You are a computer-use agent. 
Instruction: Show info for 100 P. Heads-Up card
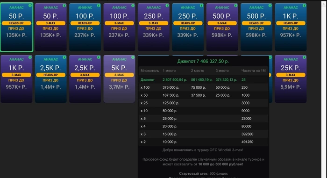tap(99, 6)
